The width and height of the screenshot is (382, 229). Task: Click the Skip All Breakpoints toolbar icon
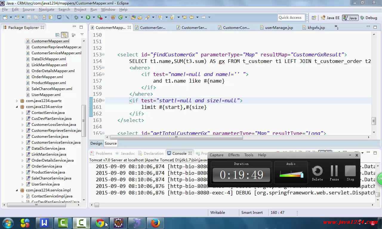tap(67, 17)
